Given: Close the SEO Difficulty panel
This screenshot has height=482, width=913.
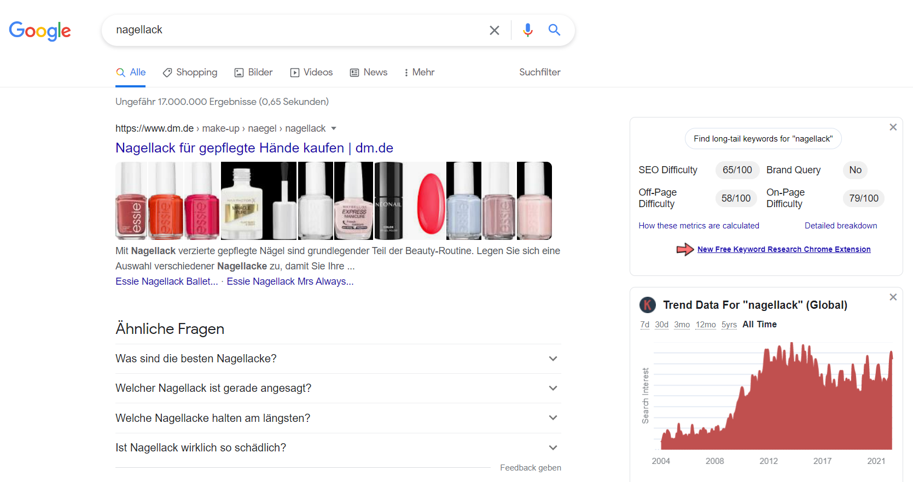Looking at the screenshot, I should pos(893,127).
